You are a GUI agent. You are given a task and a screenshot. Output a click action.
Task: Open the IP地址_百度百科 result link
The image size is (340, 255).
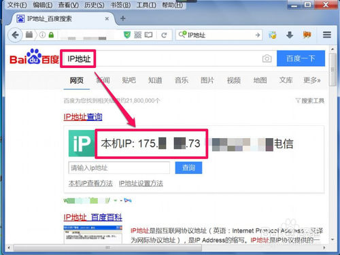[x=92, y=218]
